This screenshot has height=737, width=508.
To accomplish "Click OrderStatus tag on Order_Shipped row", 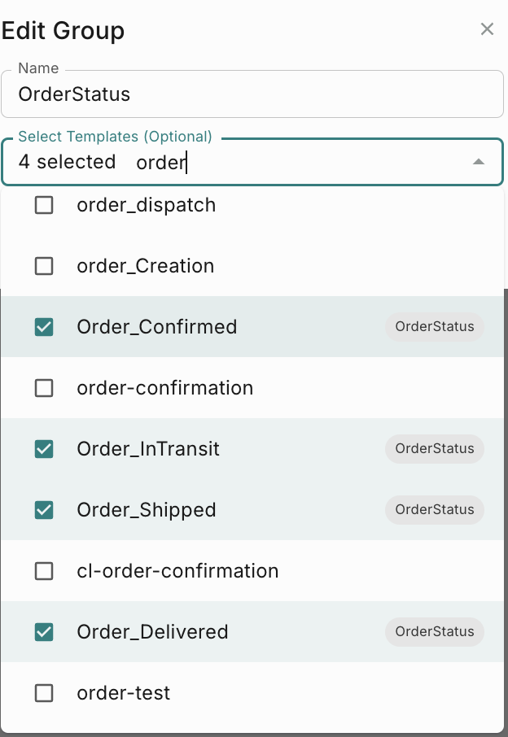I will pos(435,510).
